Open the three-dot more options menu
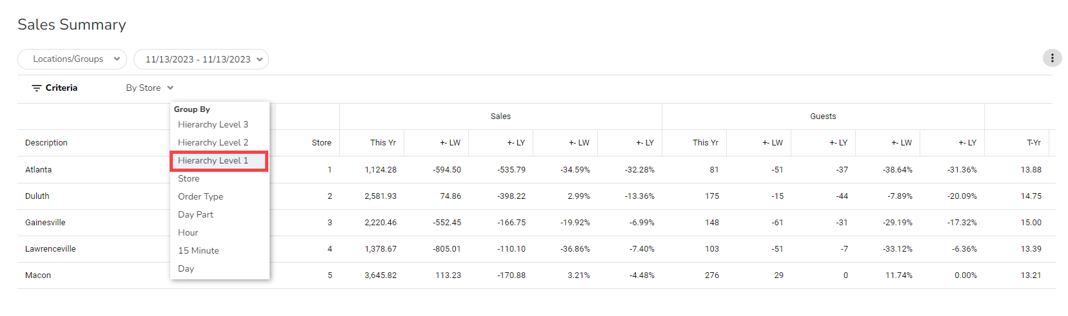Image resolution: width=1068 pixels, height=316 pixels. pyautogui.click(x=1052, y=59)
